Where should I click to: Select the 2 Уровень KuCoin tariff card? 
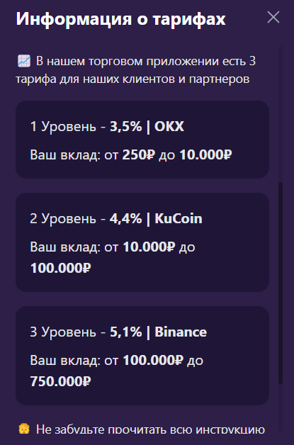tap(142, 242)
